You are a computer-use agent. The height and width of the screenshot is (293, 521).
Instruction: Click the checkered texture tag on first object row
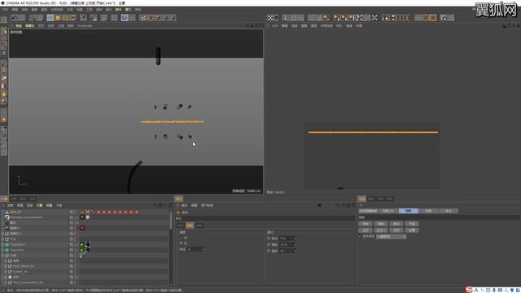click(x=88, y=212)
